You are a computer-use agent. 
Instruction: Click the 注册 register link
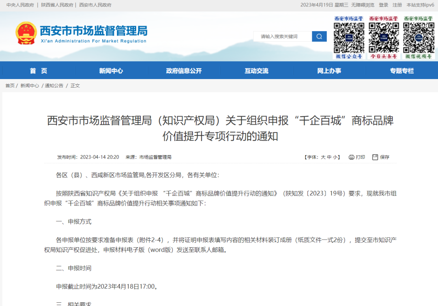[x=396, y=5]
